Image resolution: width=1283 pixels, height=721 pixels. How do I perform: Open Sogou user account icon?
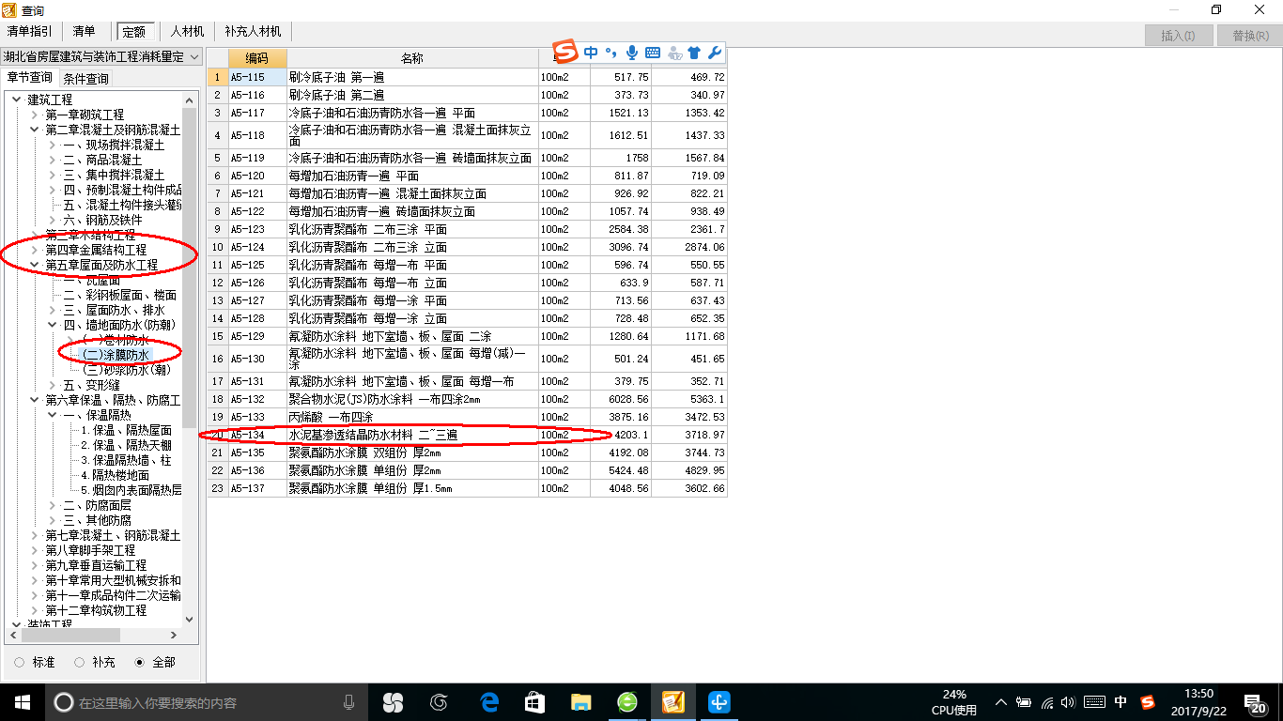(674, 53)
